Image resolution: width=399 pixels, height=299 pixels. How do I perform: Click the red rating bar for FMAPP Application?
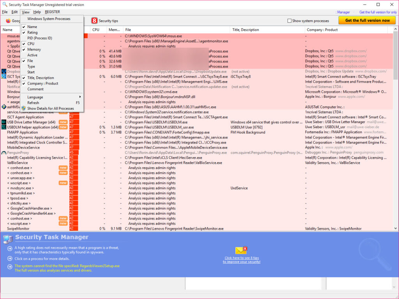(74, 132)
